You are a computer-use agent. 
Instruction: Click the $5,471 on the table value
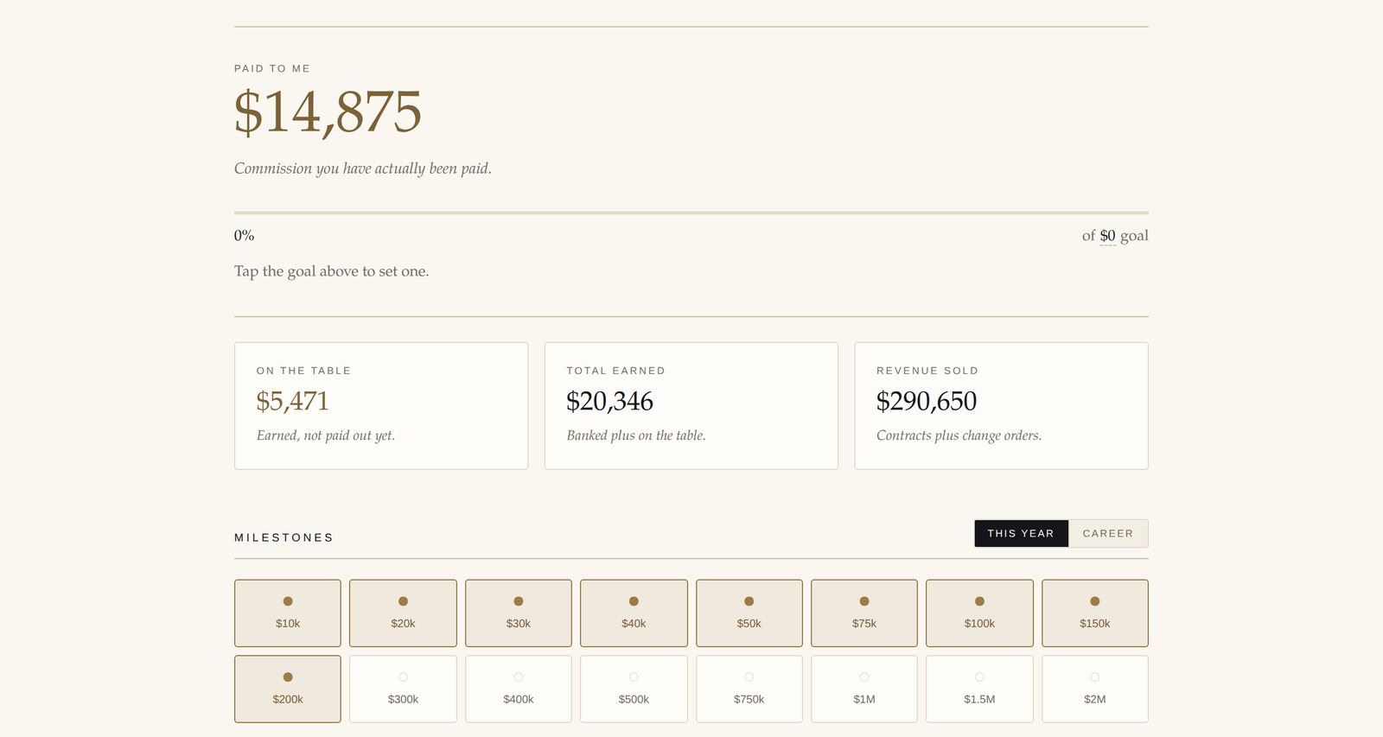(292, 401)
